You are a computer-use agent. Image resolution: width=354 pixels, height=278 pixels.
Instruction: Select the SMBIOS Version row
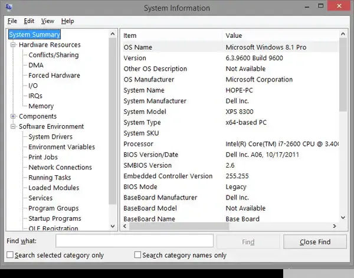230,165
